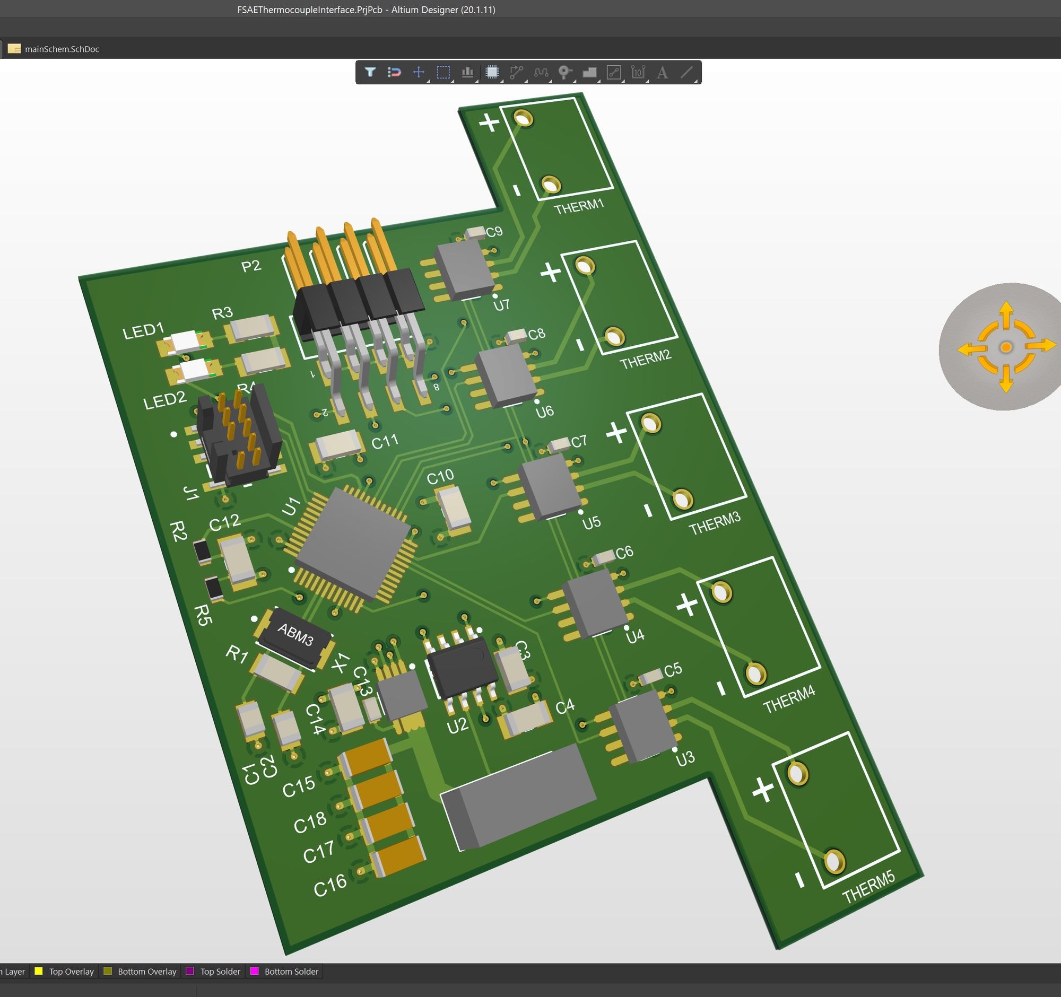Select the black U2 SOIC chip
The width and height of the screenshot is (1061, 997).
tap(463, 667)
